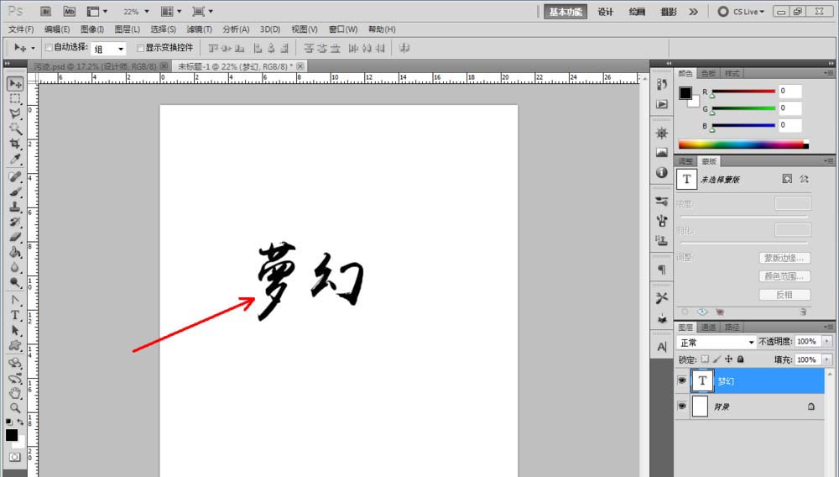Viewport: 839px width, 477px height.
Task: Click the red R color slider
Action: point(743,92)
